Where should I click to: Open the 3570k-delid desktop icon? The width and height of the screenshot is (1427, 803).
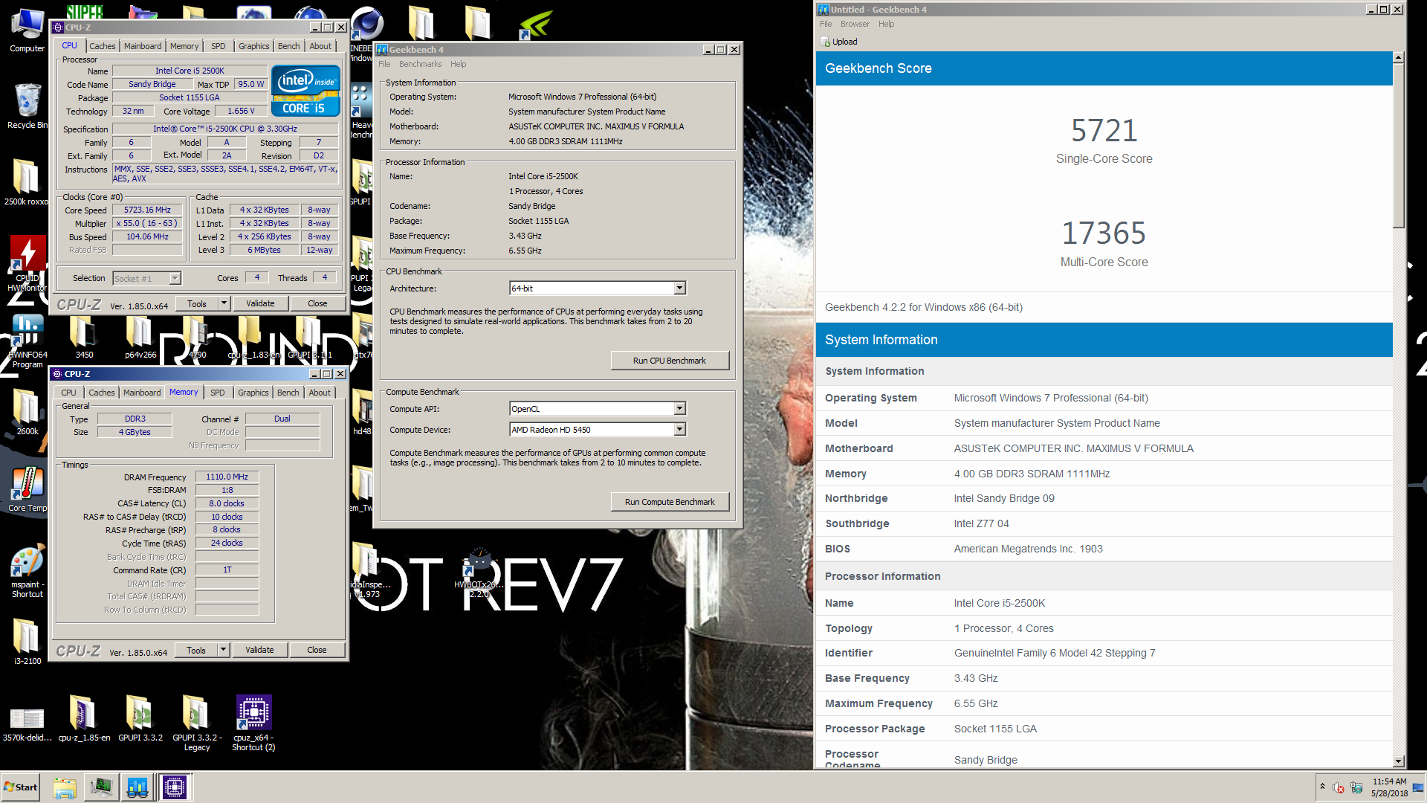point(27,723)
